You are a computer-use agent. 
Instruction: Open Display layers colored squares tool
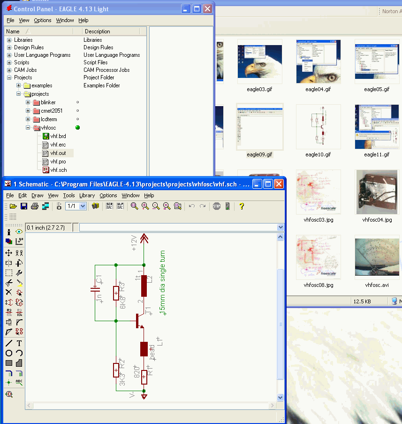pyautogui.click(x=8, y=241)
